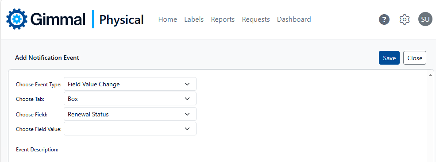Click the Physical product name

[x=121, y=20]
